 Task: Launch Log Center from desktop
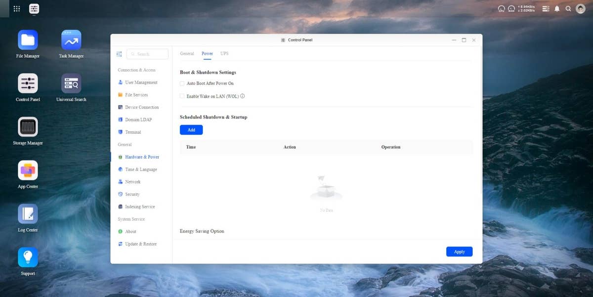28,214
